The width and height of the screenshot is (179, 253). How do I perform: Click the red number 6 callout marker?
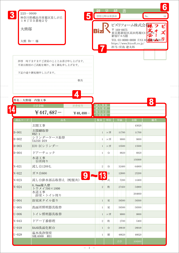coord(164,8)
